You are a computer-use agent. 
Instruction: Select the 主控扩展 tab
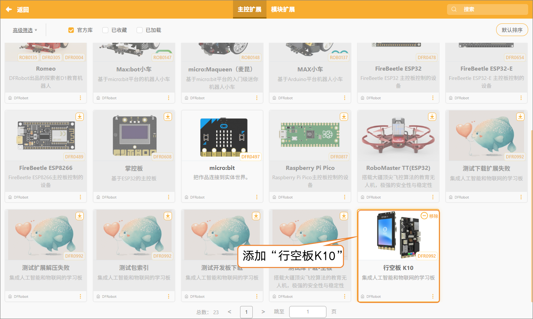coord(249,9)
